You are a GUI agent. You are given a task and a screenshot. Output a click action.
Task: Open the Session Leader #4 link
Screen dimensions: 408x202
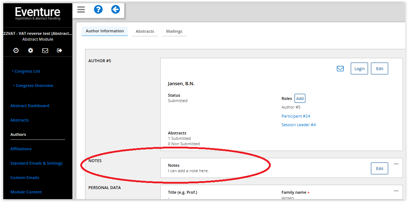click(x=299, y=125)
